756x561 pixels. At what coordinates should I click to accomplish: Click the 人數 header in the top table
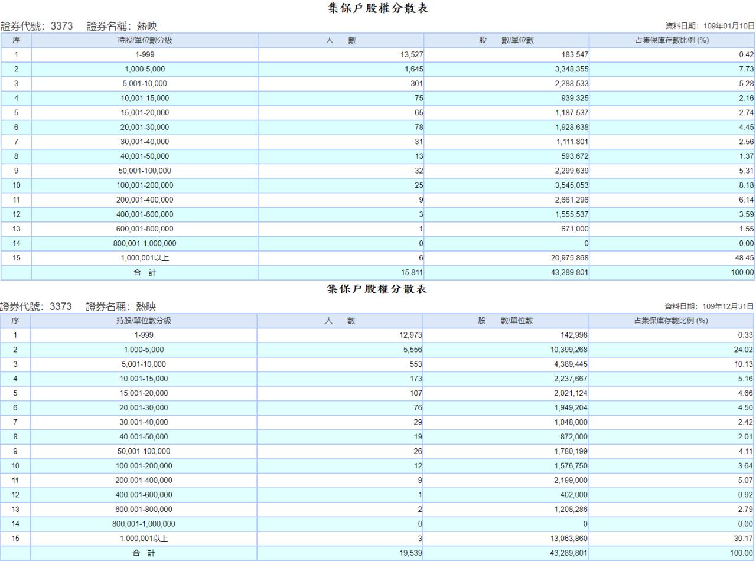click(x=341, y=40)
